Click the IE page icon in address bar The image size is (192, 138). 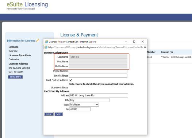(x=46, y=47)
